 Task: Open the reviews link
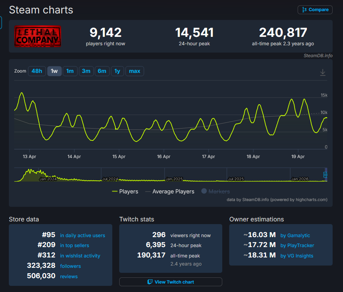pos(69,277)
